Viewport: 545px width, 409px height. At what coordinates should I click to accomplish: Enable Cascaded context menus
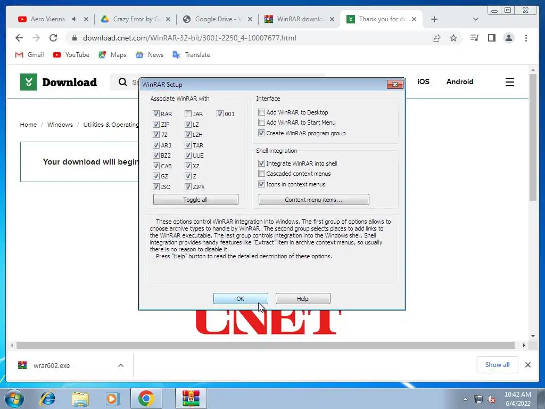(x=261, y=174)
